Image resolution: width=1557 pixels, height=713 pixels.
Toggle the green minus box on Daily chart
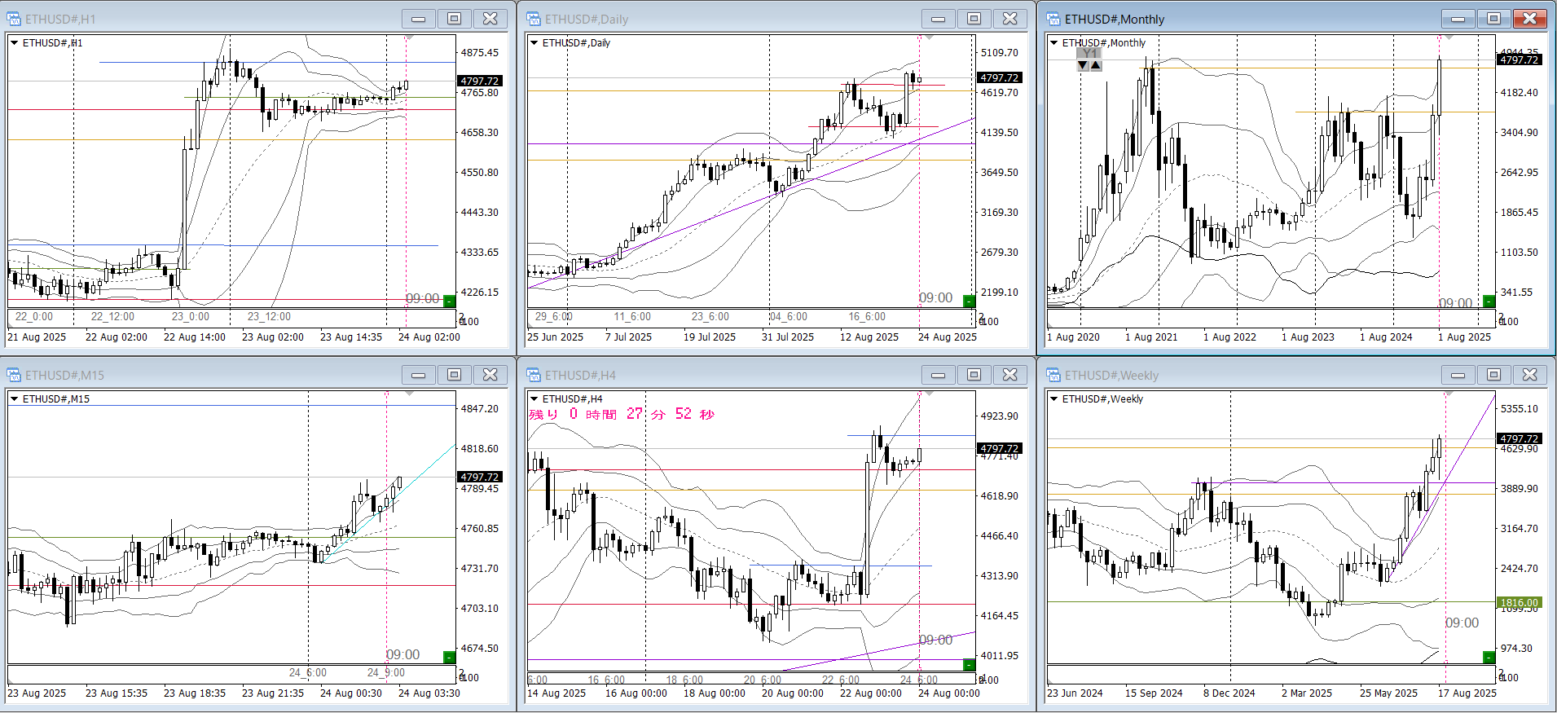coord(969,301)
